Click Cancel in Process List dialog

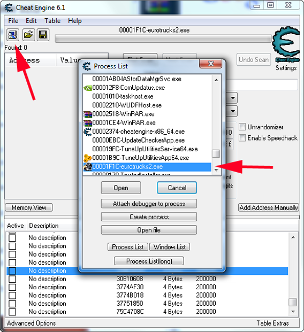point(177,188)
